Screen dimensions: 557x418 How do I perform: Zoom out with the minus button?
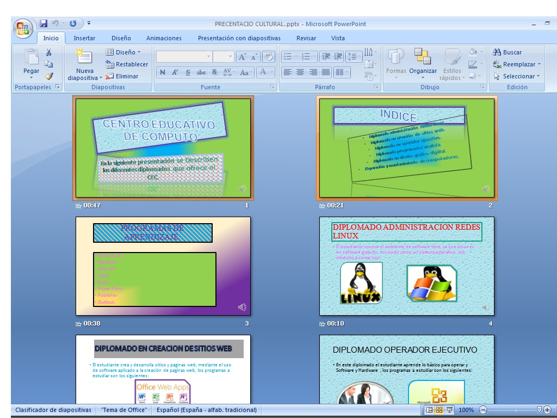483,410
